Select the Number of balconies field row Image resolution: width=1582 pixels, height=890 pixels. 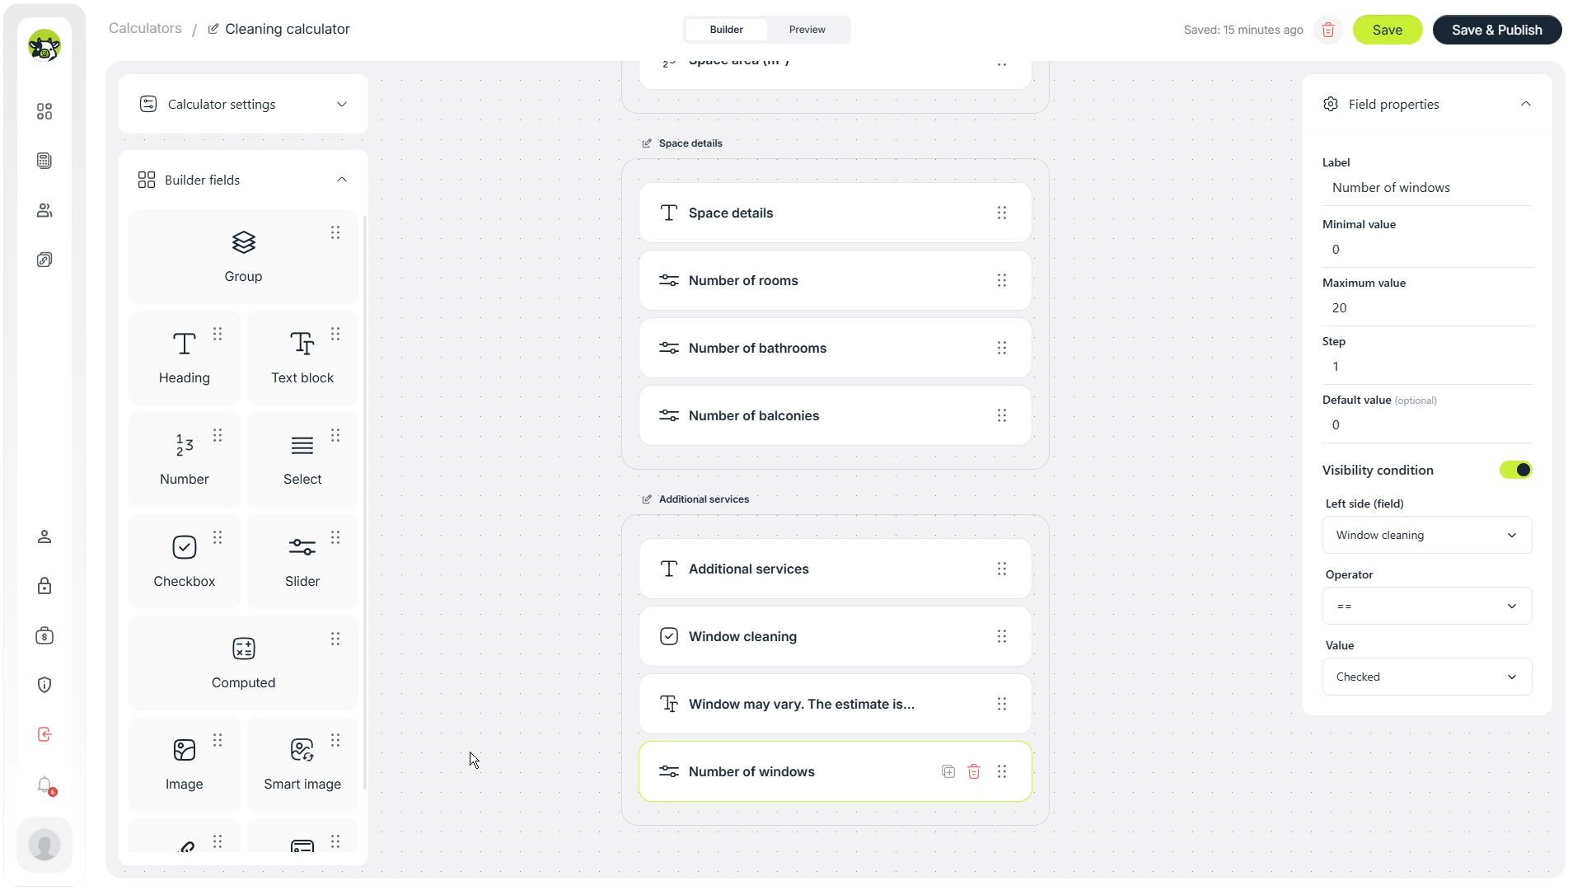[835, 415]
